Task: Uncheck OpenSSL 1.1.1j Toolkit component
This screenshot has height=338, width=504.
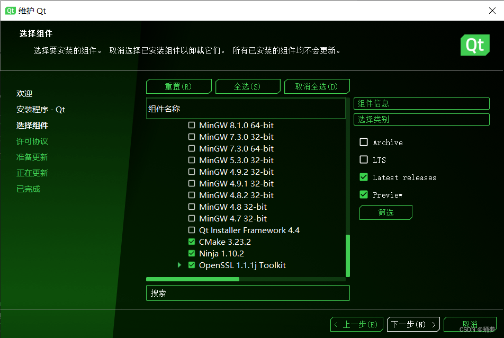Action: (192, 265)
